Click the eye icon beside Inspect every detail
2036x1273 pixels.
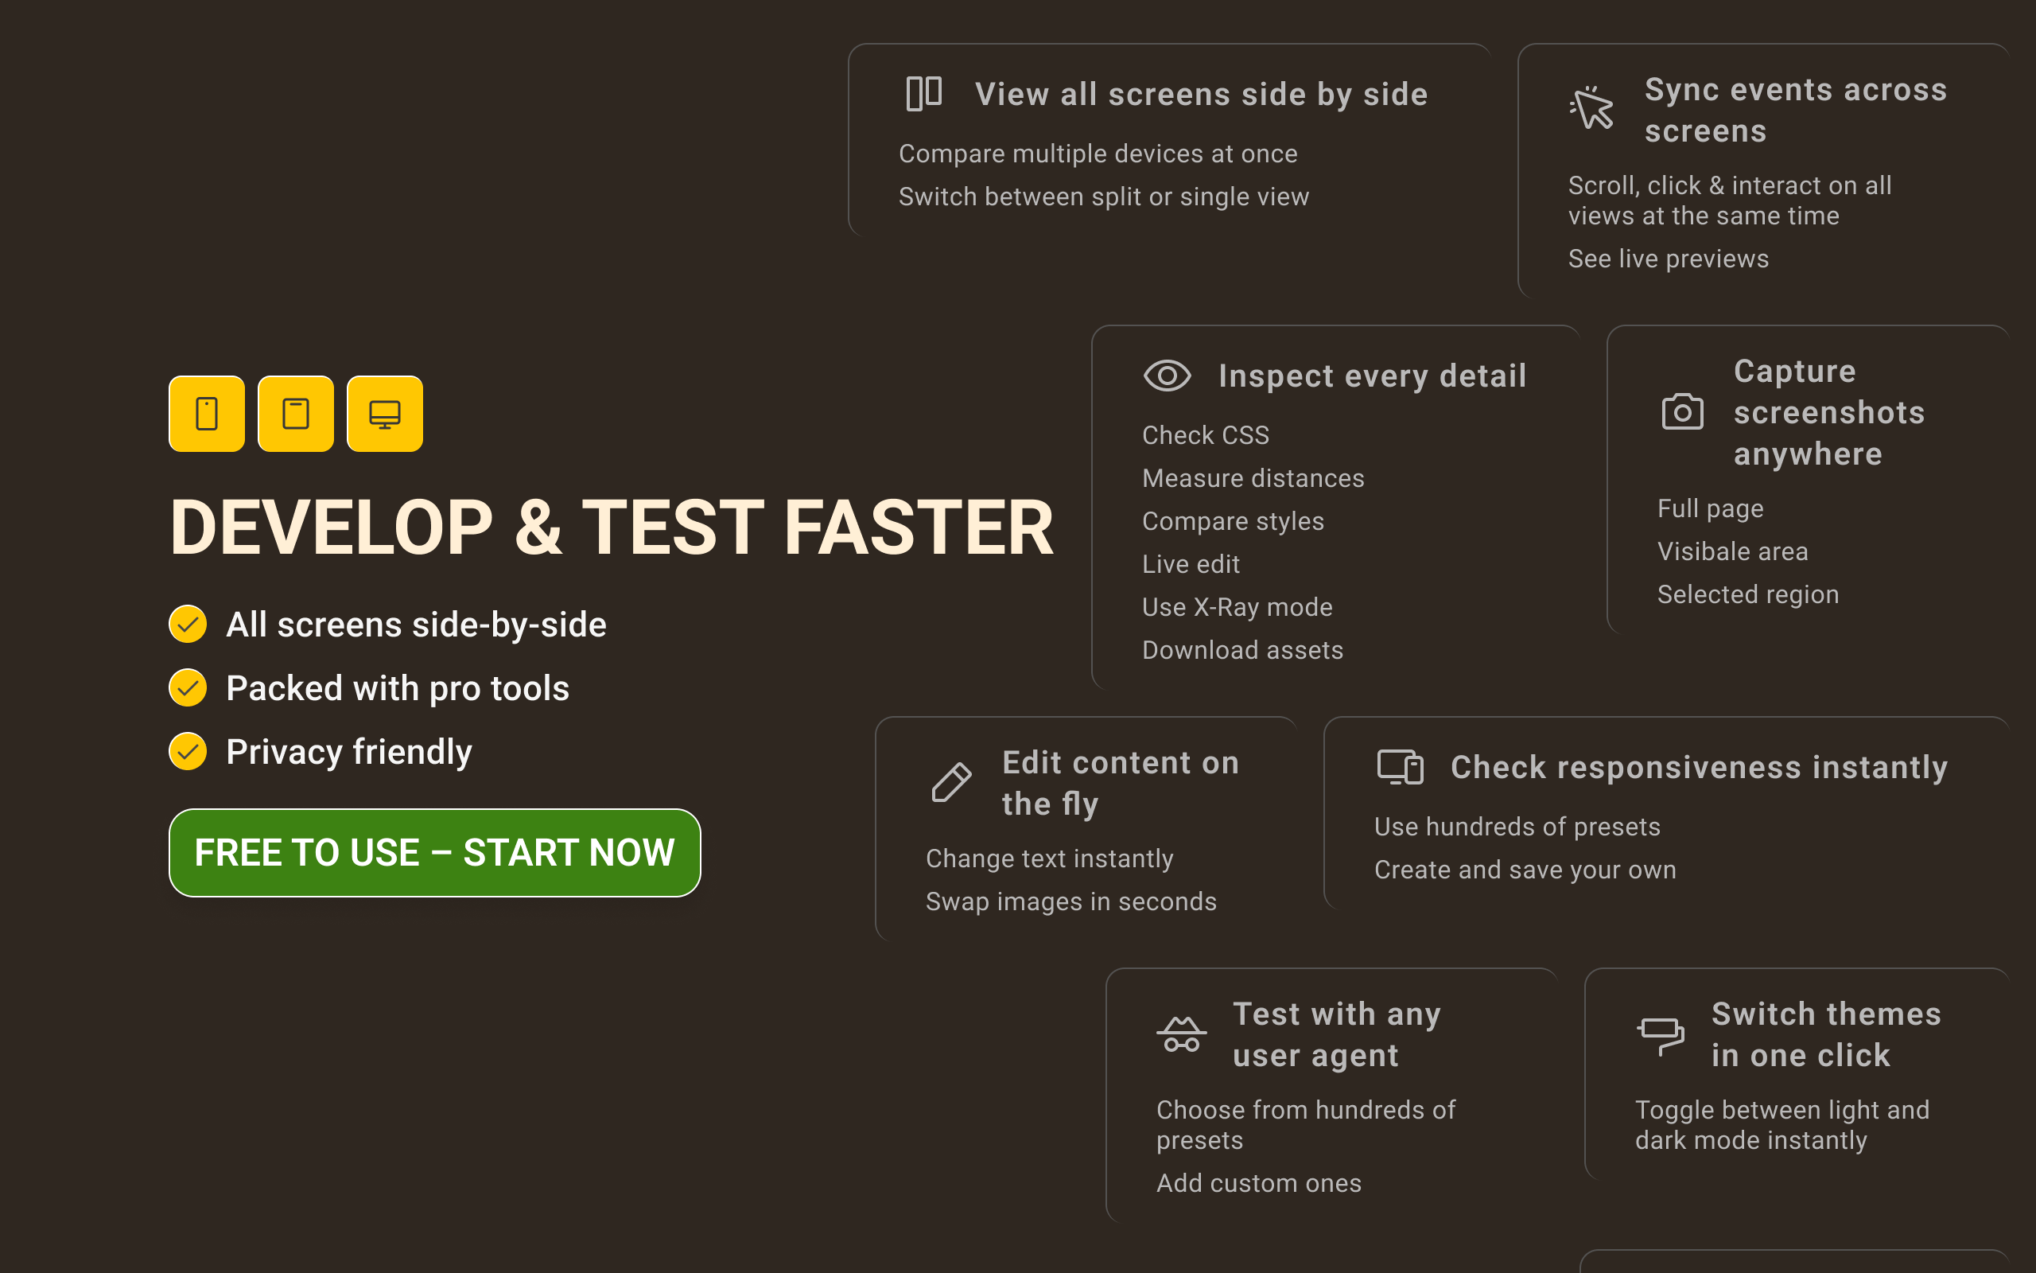(x=1167, y=376)
